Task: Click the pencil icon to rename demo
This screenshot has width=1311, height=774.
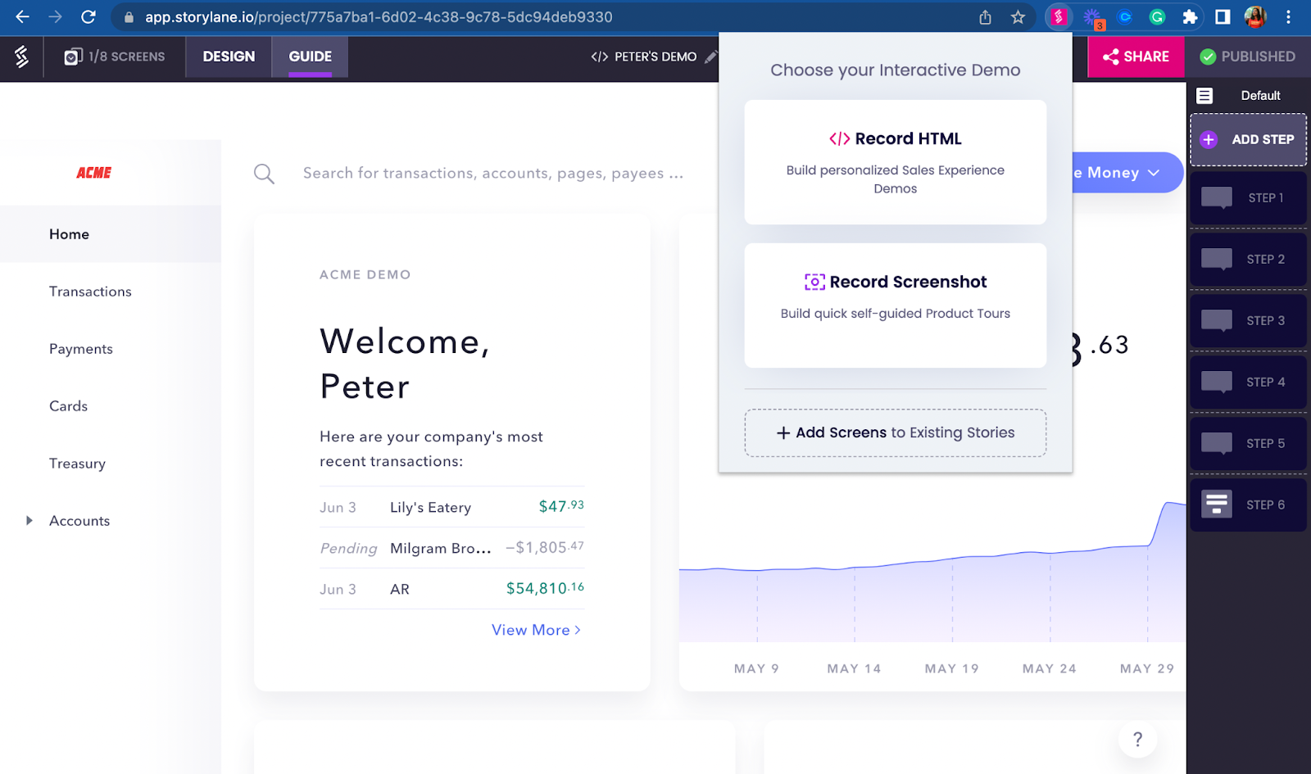Action: click(x=710, y=57)
